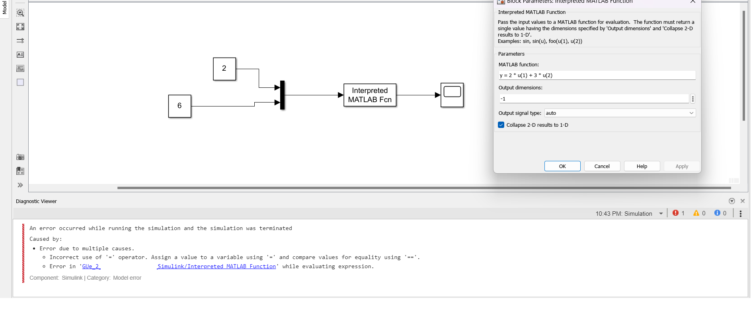Open the 10:43 PM Simulation dropdown
751x325 pixels.
(661, 214)
